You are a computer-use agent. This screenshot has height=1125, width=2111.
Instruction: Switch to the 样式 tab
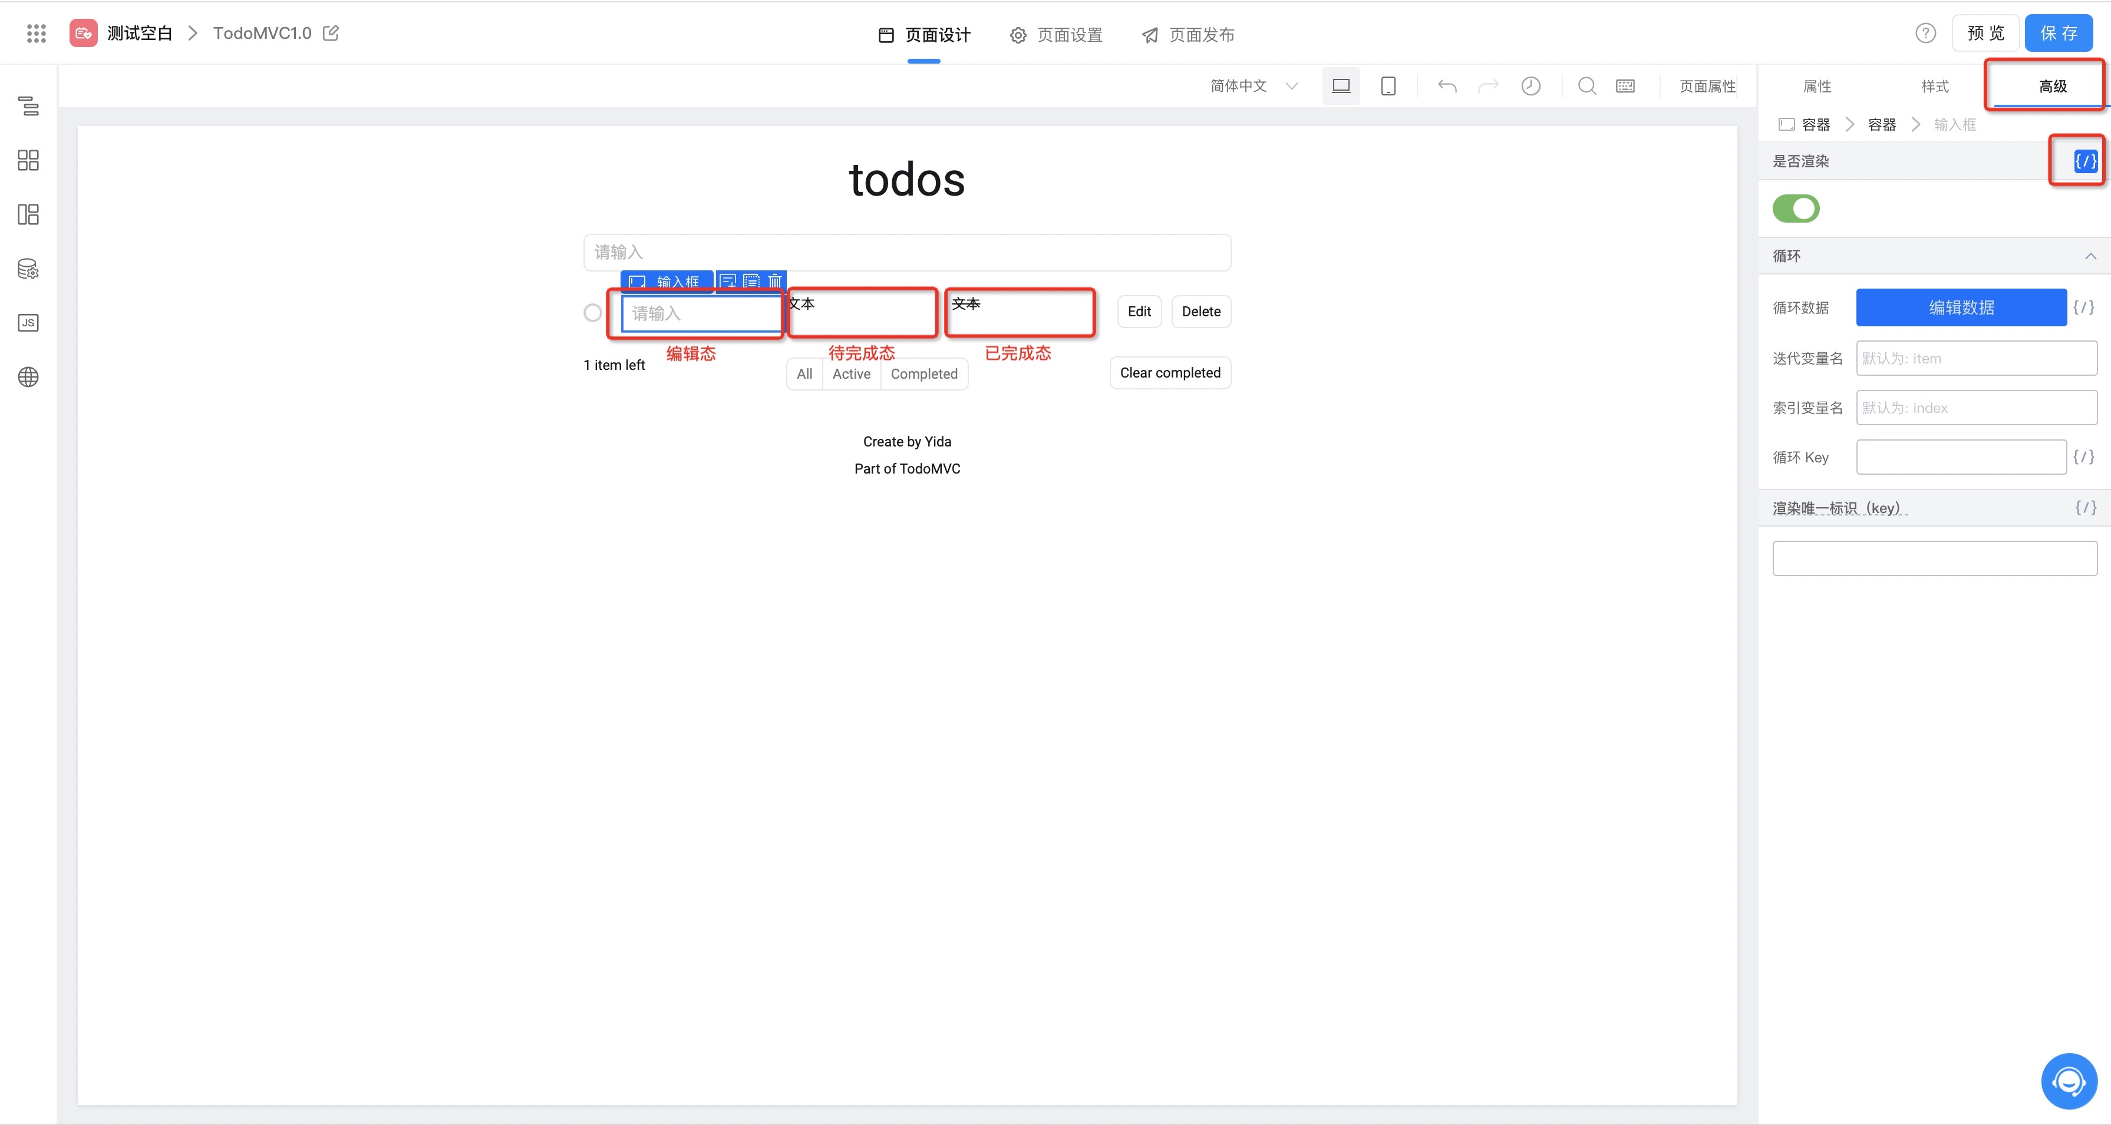coord(1934,86)
